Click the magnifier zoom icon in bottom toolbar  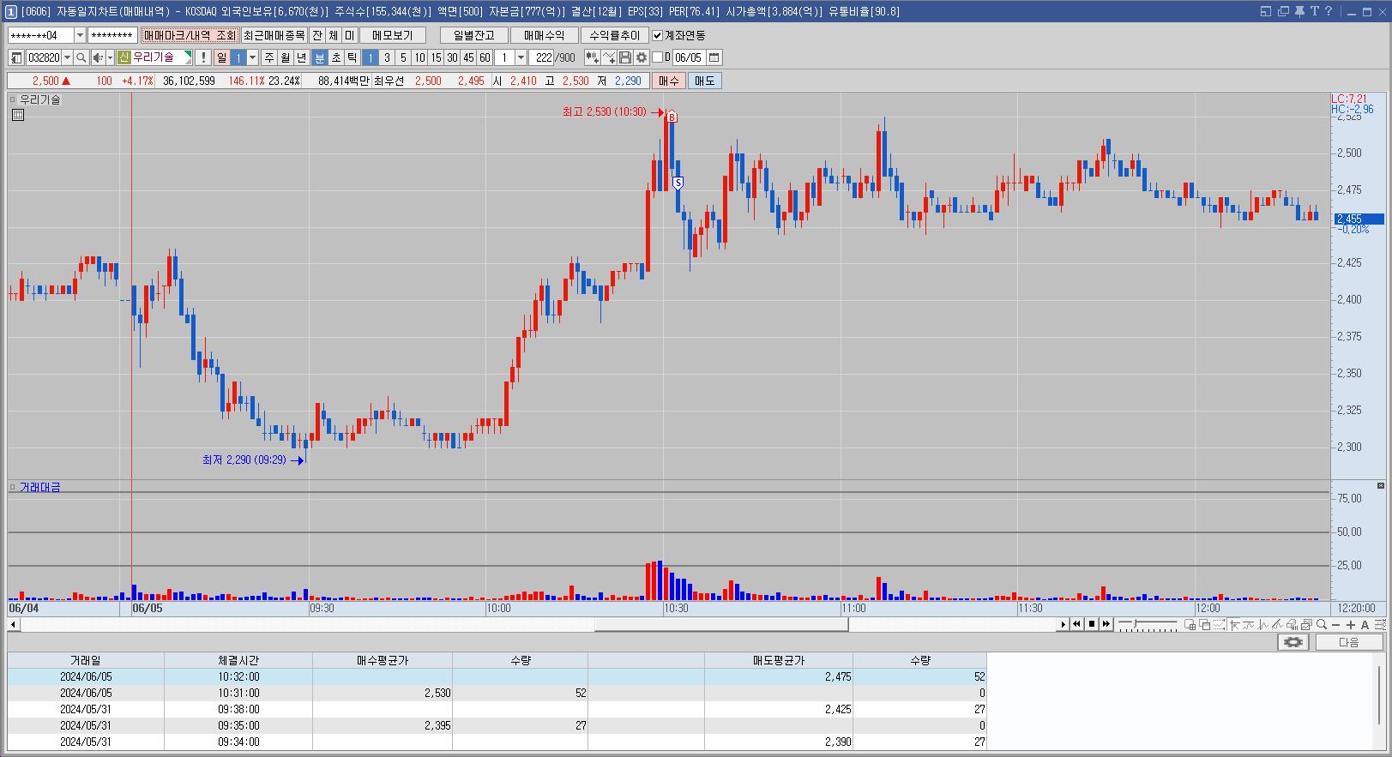point(1322,624)
